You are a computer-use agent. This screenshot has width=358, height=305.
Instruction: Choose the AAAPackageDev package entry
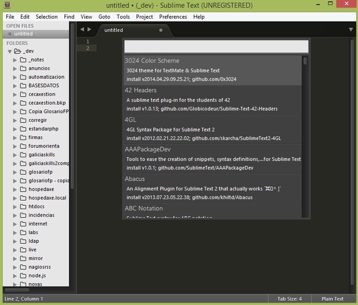click(212, 158)
